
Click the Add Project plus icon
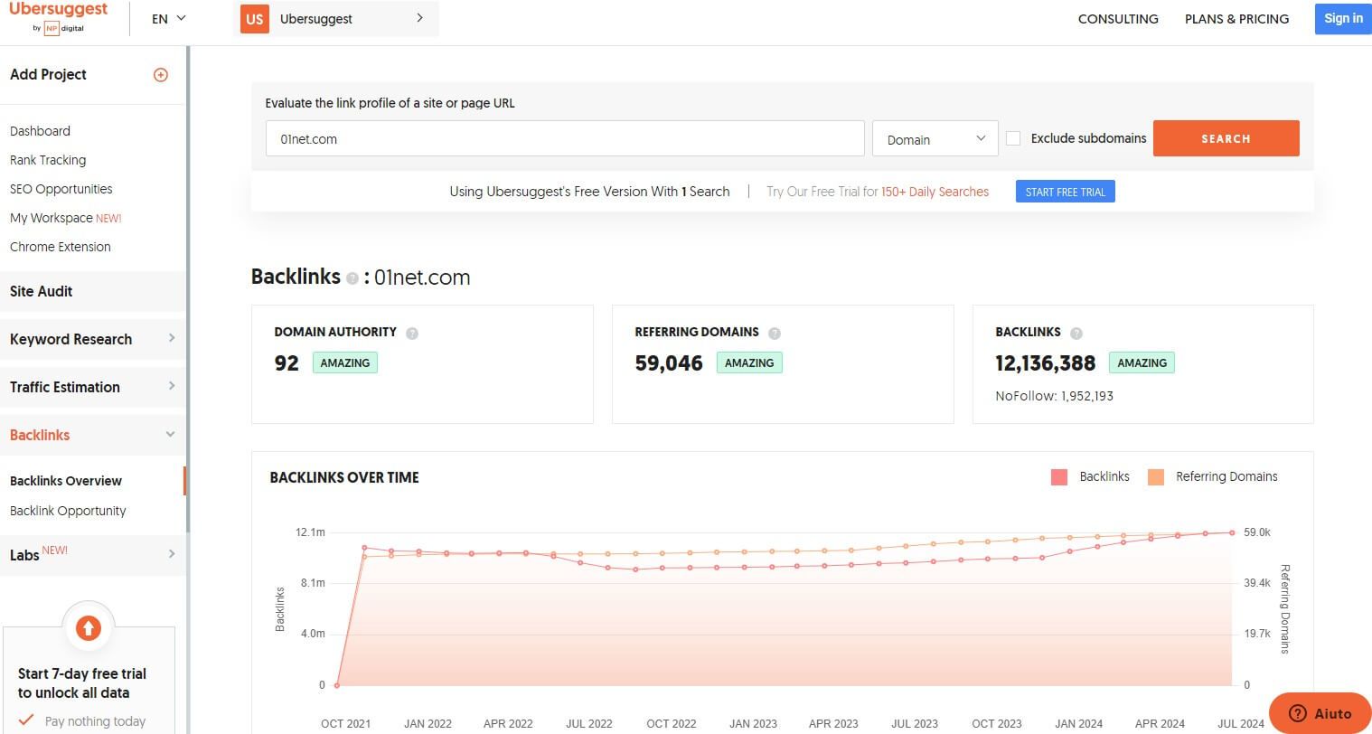[161, 75]
